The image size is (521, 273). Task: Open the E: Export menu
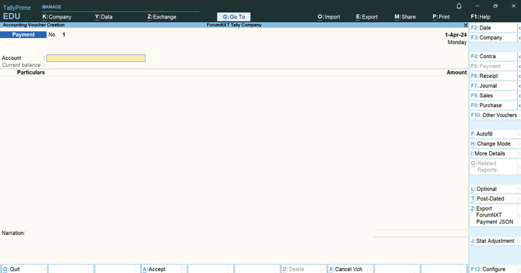[367, 17]
